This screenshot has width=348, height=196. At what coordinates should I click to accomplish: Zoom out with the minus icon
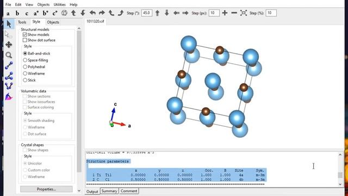(x=234, y=13)
